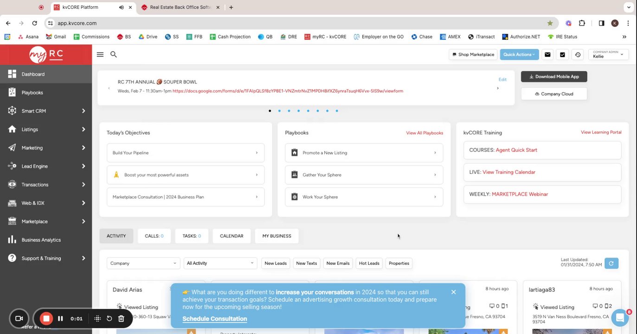Delete the recording with trash icon
This screenshot has height=334, width=637.
(121, 319)
